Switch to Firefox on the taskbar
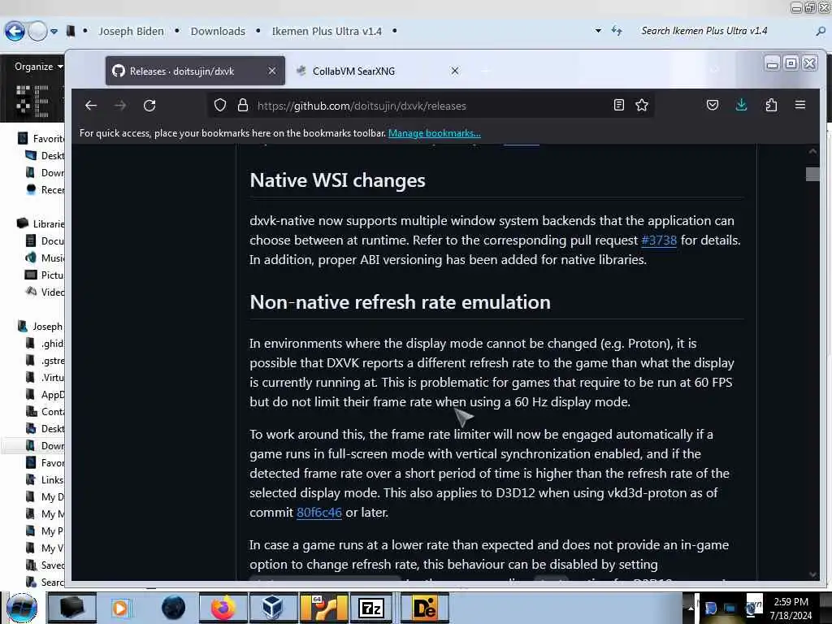 (x=223, y=608)
